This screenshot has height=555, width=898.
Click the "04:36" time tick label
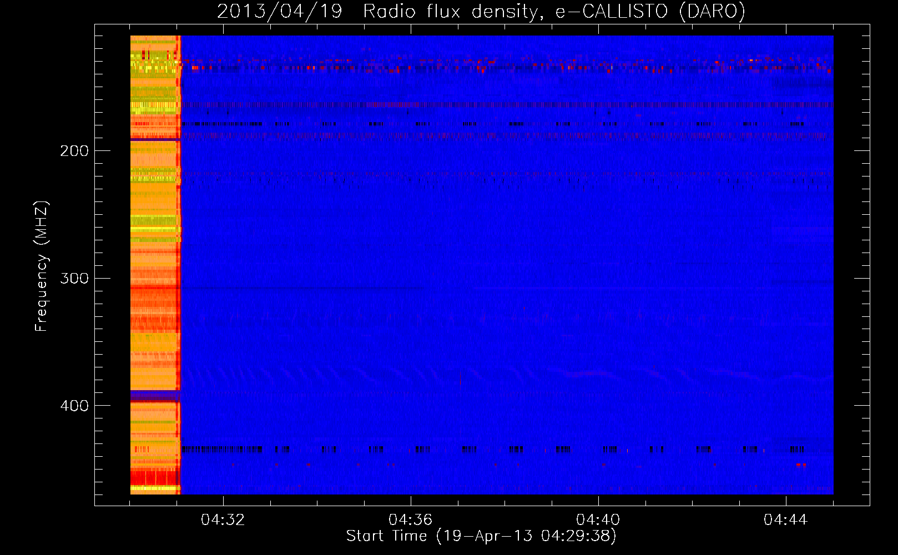pos(411,520)
